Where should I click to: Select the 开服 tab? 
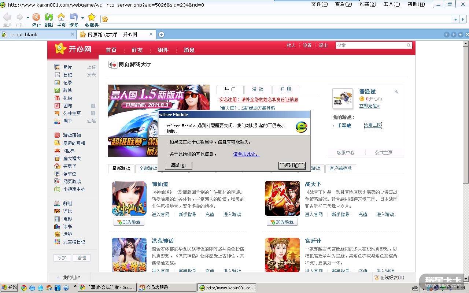(x=286, y=89)
